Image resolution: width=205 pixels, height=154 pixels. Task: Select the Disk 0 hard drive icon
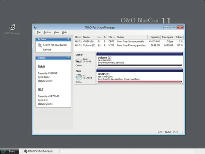[x=79, y=61]
